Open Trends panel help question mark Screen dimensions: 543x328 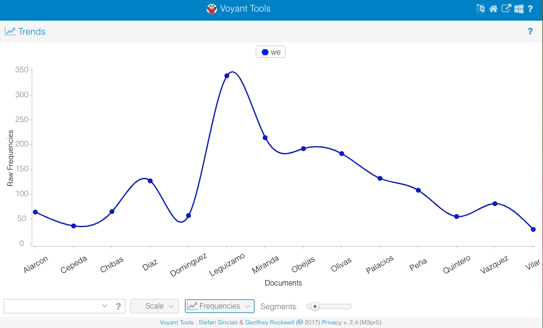[530, 32]
